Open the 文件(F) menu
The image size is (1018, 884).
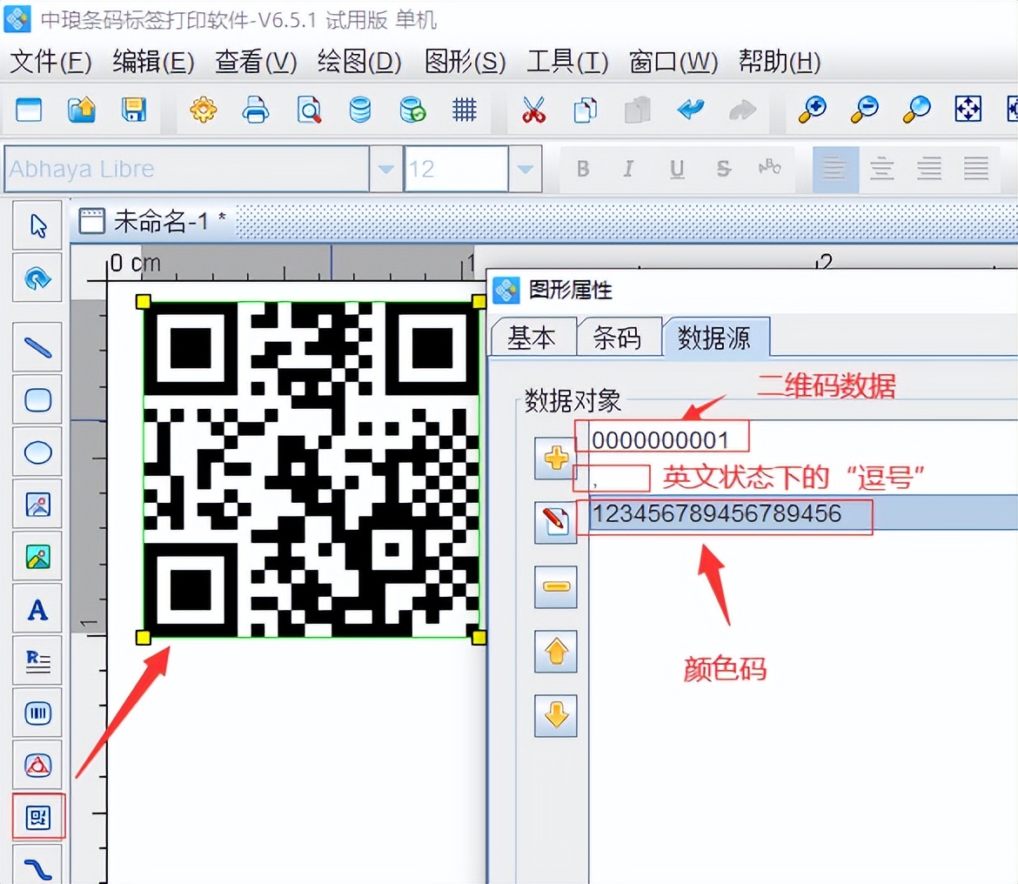pyautogui.click(x=50, y=62)
